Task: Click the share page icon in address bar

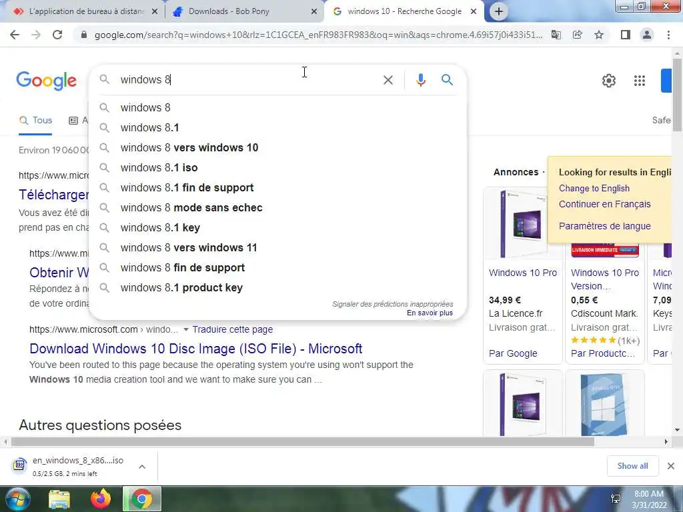Action: (577, 35)
